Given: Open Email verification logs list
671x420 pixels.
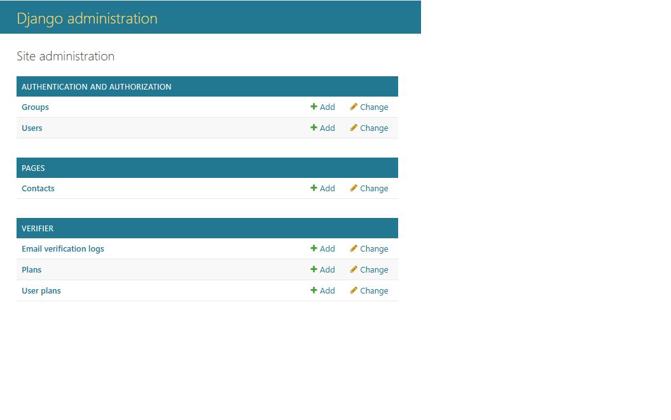Looking at the screenshot, I should (x=63, y=249).
